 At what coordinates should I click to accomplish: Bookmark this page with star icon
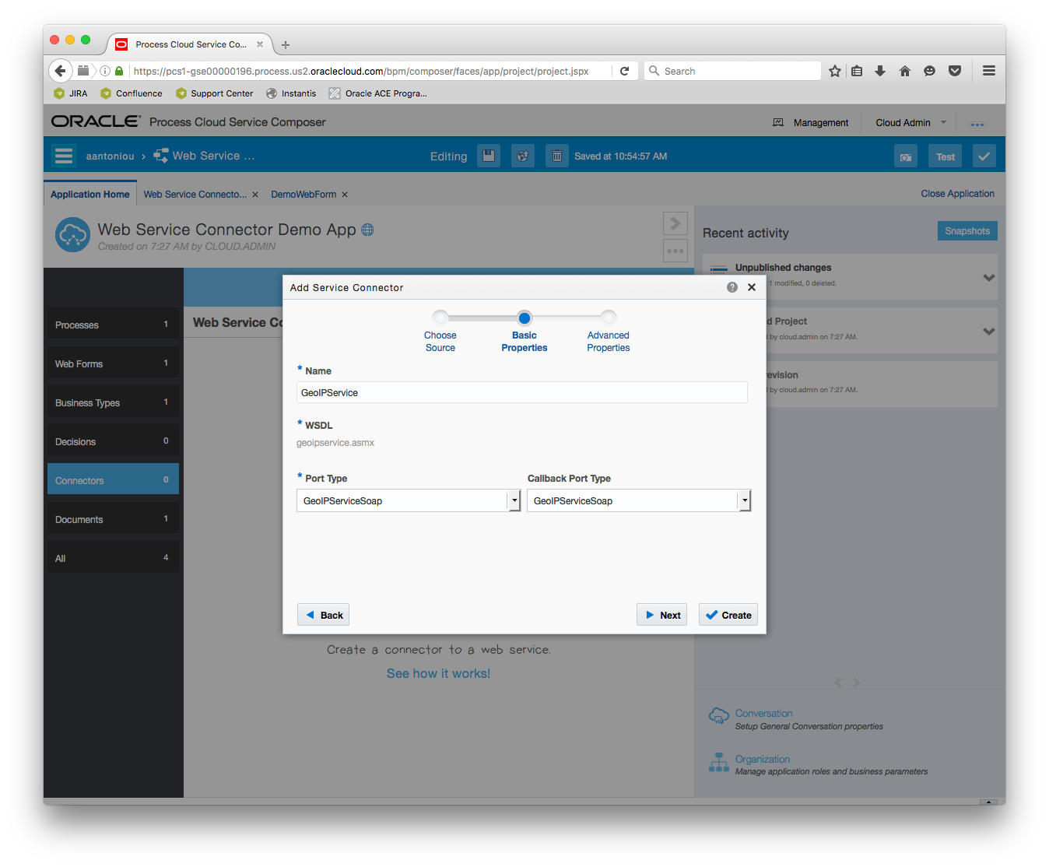pos(835,71)
